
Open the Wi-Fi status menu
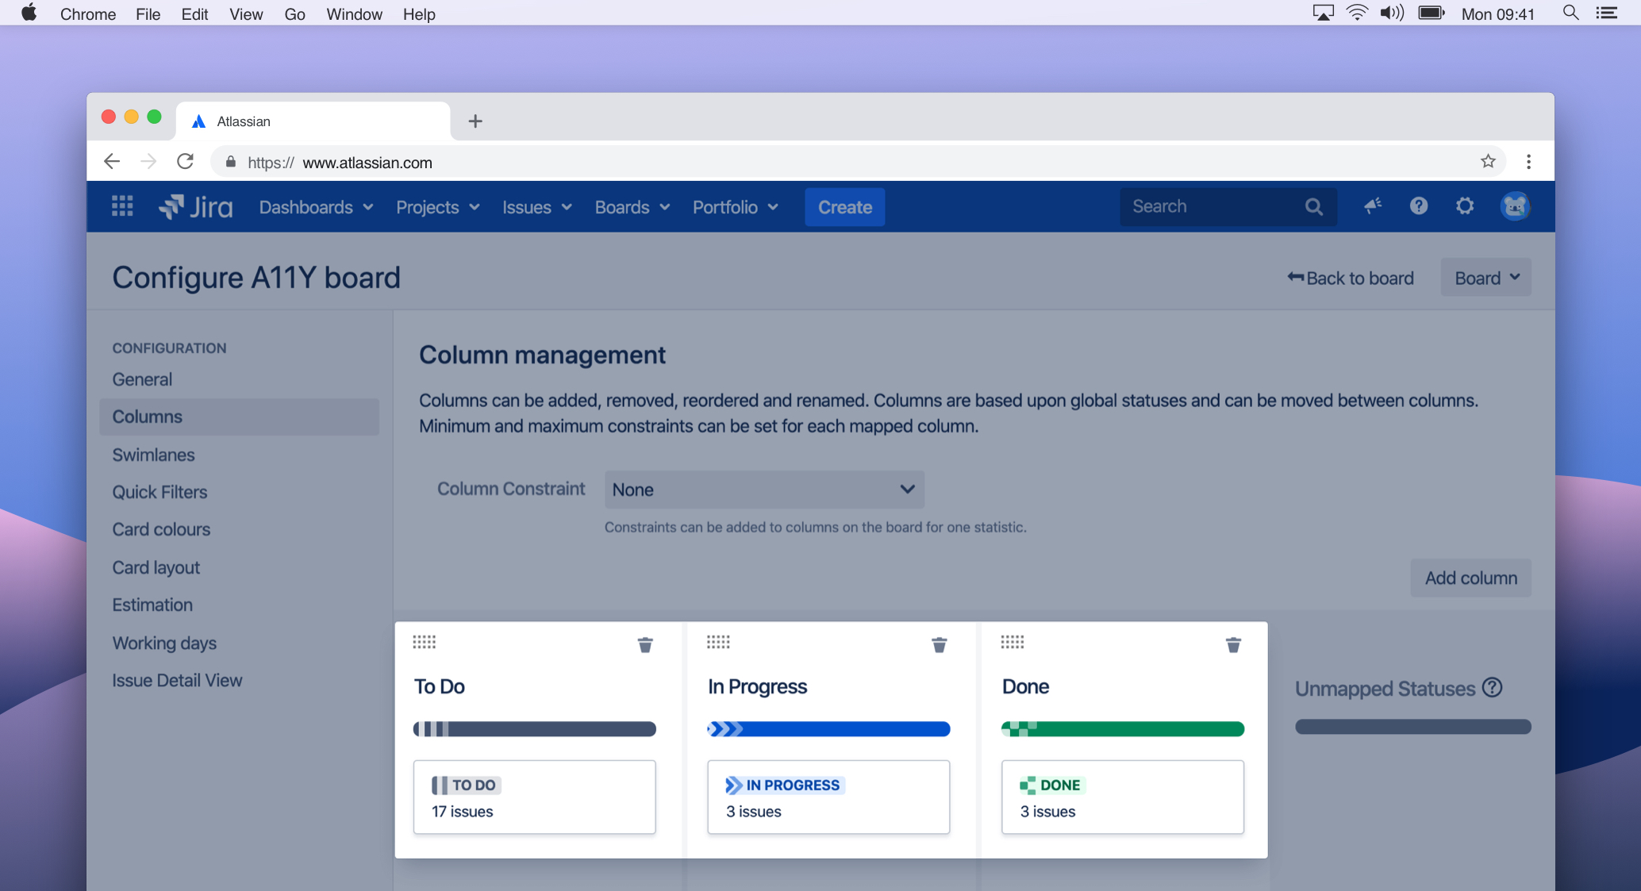[x=1358, y=13]
